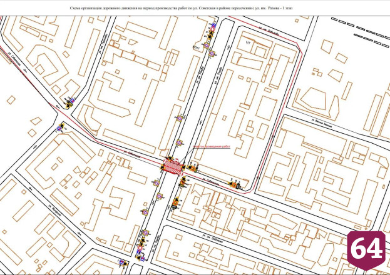Image resolution: width=390 pixels, height=275 pixels.
Task: Select the lowest orange sign group on Rakhova's right lane
Action: pyautogui.click(x=176, y=203)
